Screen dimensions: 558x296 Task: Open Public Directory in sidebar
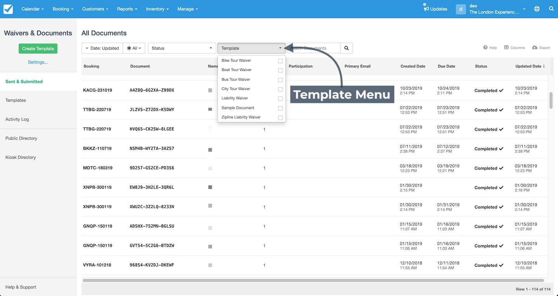(21, 138)
